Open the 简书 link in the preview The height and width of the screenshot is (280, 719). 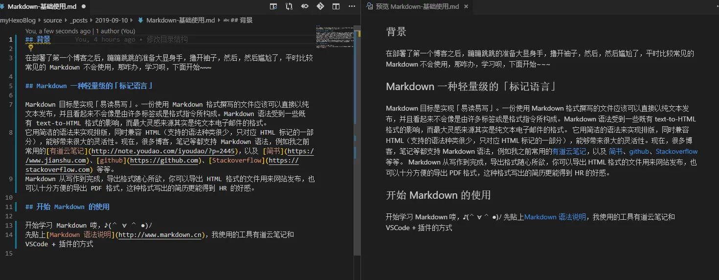coord(615,151)
